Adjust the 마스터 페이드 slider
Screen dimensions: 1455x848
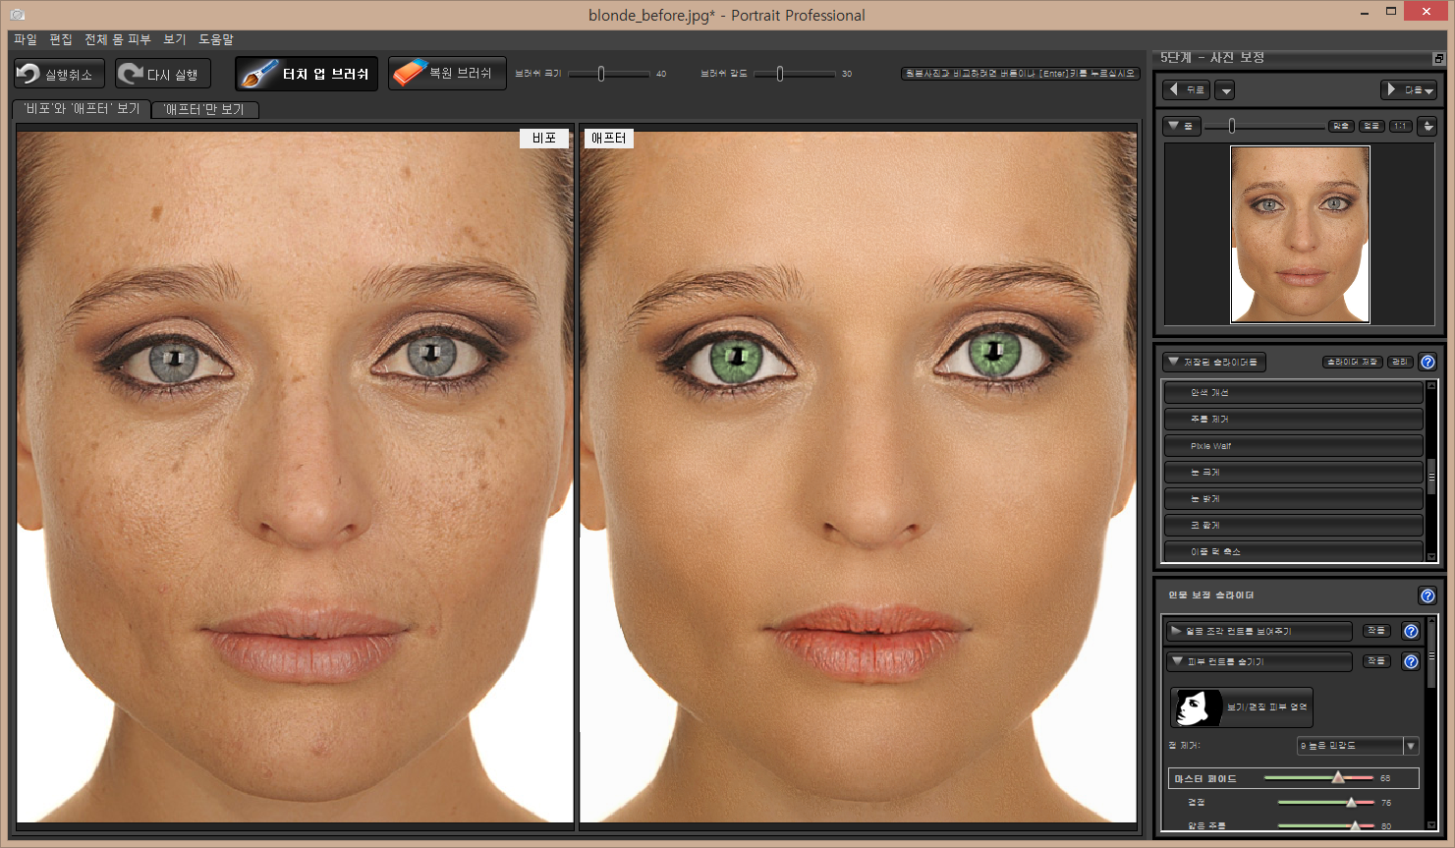click(1338, 777)
